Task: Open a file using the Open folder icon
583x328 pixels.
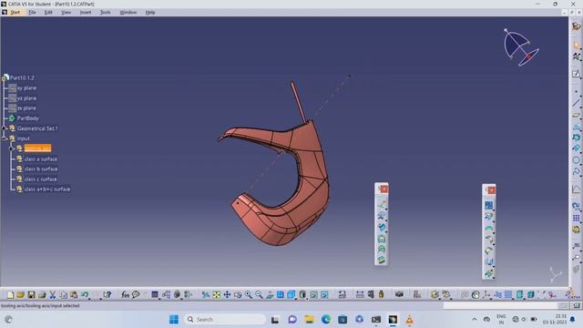Action: coord(20,295)
